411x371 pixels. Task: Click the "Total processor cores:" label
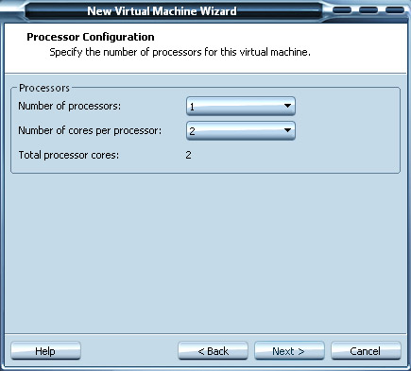[69, 155]
